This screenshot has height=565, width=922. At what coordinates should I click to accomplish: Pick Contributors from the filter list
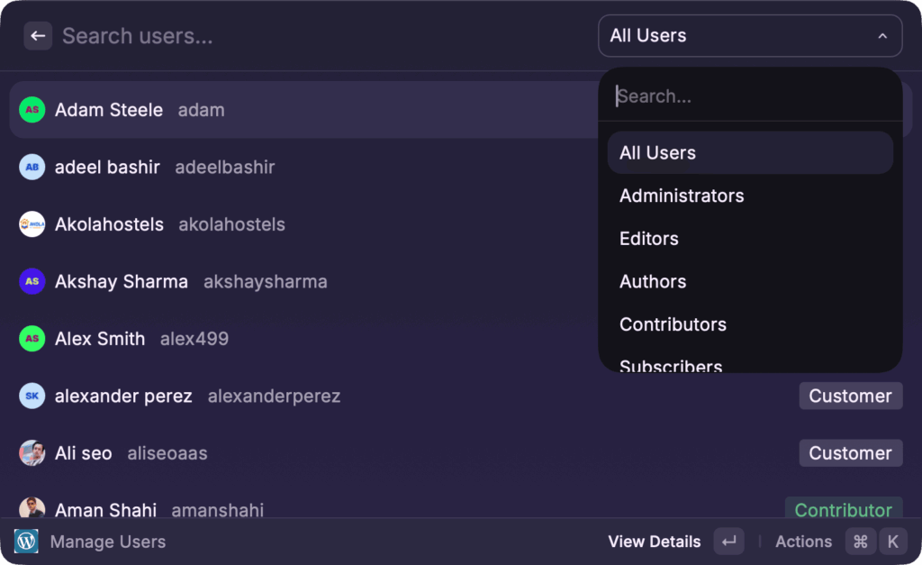(x=673, y=324)
